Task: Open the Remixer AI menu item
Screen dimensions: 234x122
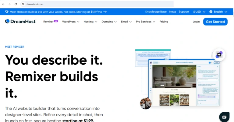Action: click(51, 22)
